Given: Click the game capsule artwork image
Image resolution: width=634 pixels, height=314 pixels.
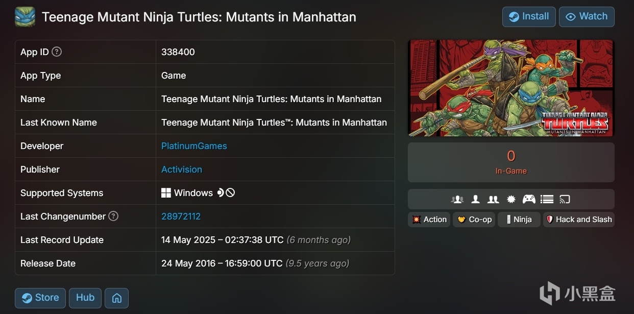Looking at the screenshot, I should point(511,88).
